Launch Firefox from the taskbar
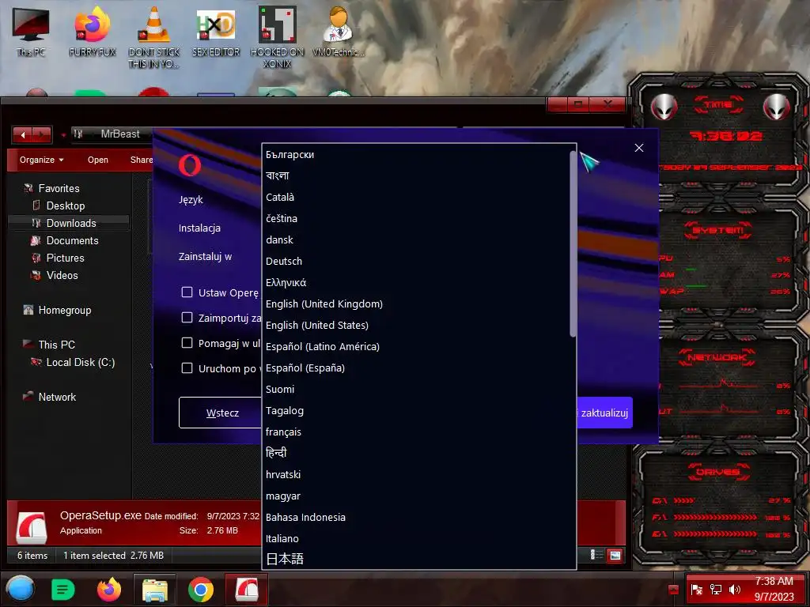This screenshot has width=810, height=607. 109,590
